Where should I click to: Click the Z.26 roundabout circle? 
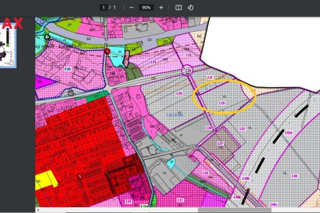pyautogui.click(x=188, y=71)
